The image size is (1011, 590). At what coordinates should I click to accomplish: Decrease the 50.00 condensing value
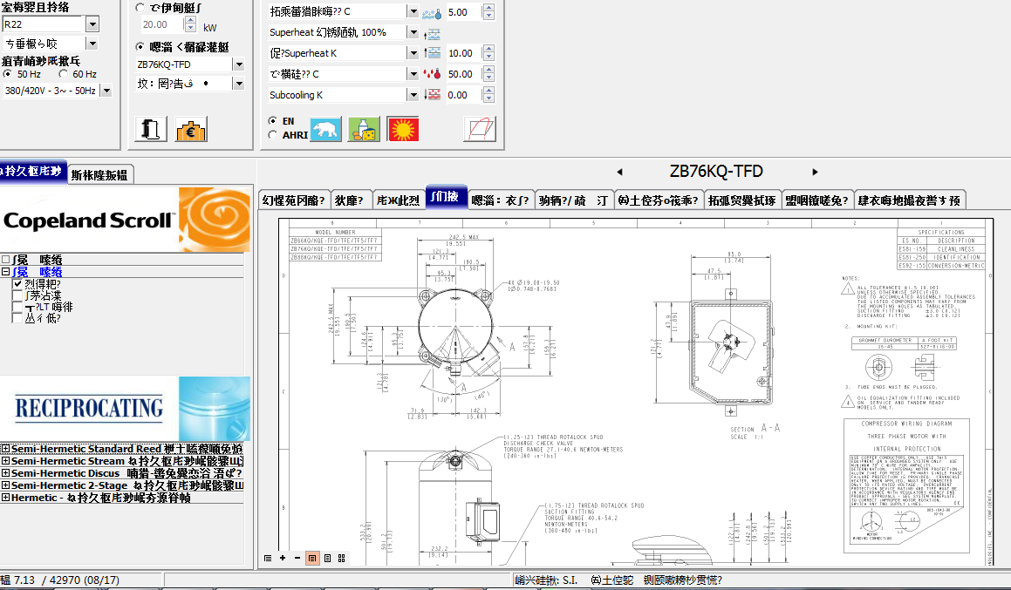click(488, 78)
